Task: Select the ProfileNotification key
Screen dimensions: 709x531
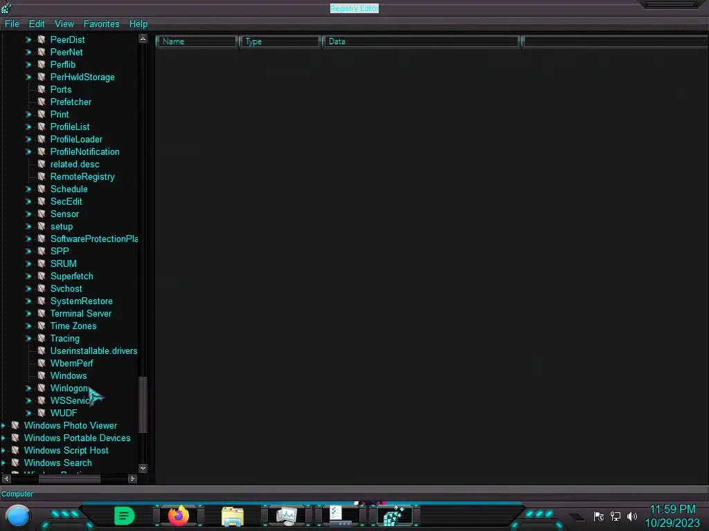Action: 85,151
